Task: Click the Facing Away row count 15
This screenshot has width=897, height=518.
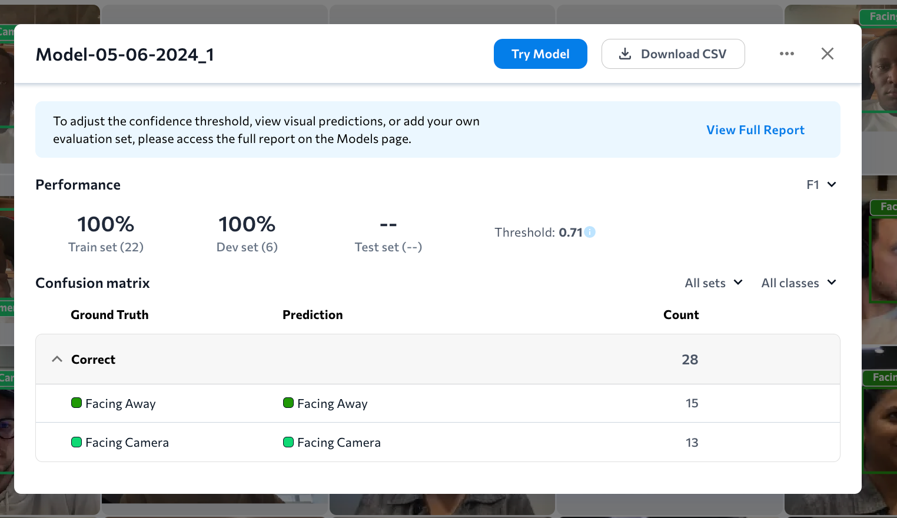Action: point(692,403)
